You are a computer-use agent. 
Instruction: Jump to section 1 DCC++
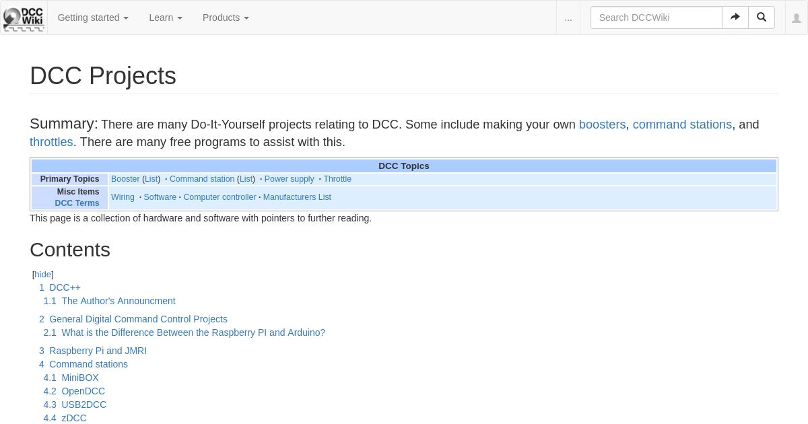(60, 287)
